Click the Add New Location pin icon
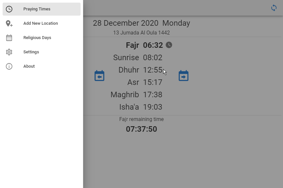 coord(9,23)
